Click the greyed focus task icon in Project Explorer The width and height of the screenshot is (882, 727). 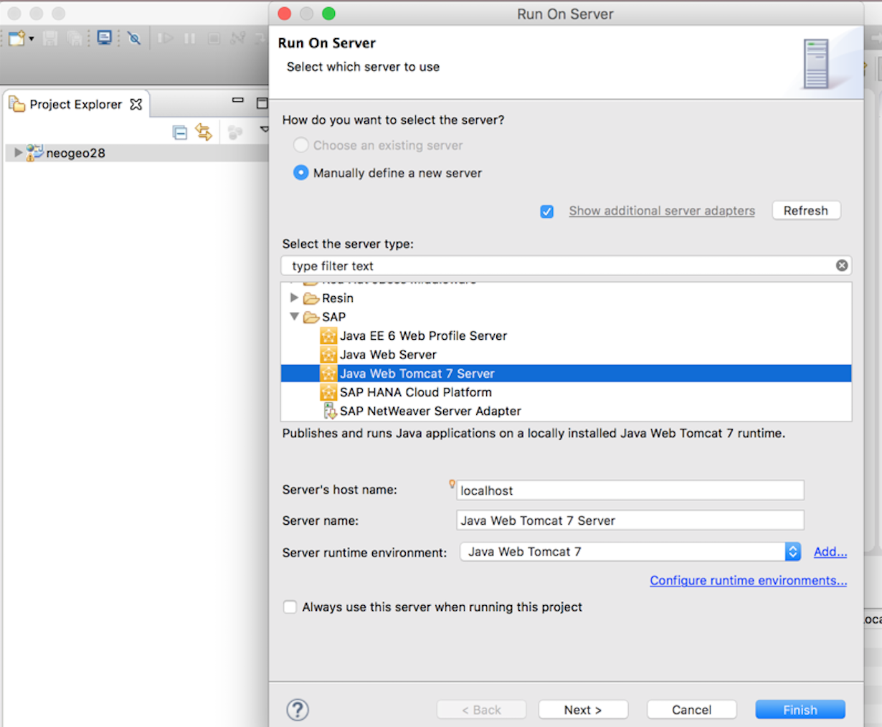click(234, 132)
